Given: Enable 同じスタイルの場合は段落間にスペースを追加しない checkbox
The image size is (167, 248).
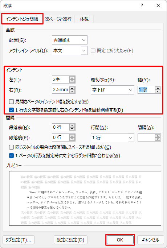Looking at the screenshot, I should click(11, 147).
